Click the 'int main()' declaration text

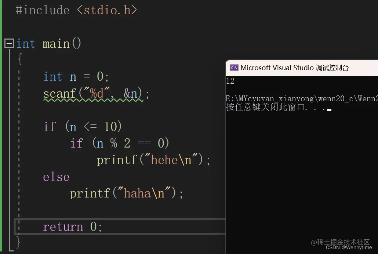(49, 44)
